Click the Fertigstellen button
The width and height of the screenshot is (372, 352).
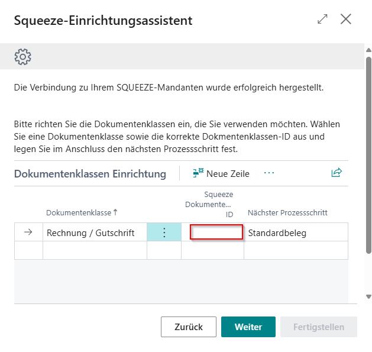319,327
